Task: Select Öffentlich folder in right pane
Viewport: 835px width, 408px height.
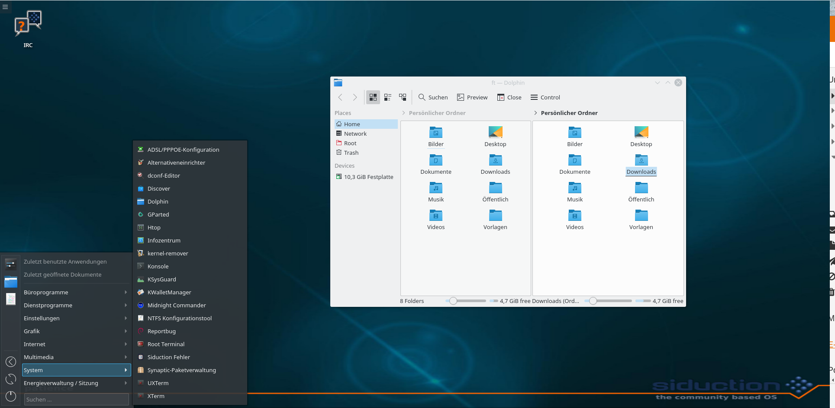Action: coord(641,192)
